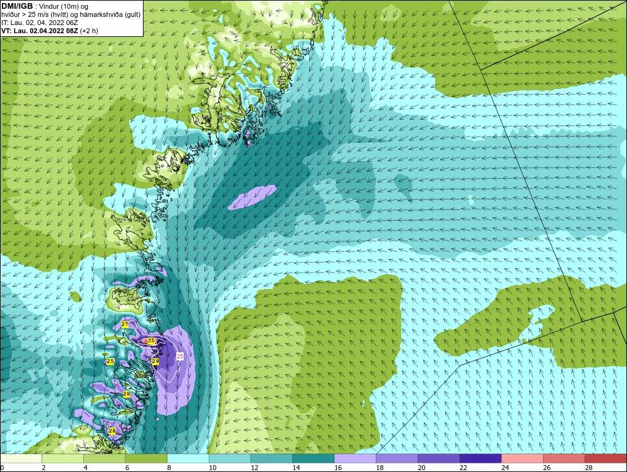Click the legend scale number 10
Viewport: 627px width, 472px height.
pyautogui.click(x=213, y=468)
